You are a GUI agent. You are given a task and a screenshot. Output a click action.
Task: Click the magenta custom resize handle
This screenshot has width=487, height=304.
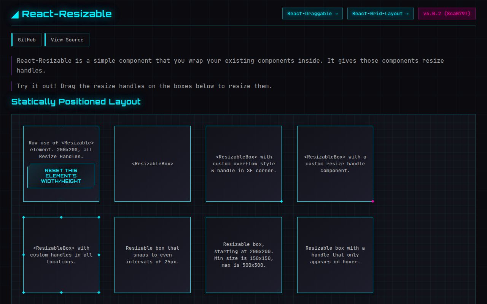point(373,201)
